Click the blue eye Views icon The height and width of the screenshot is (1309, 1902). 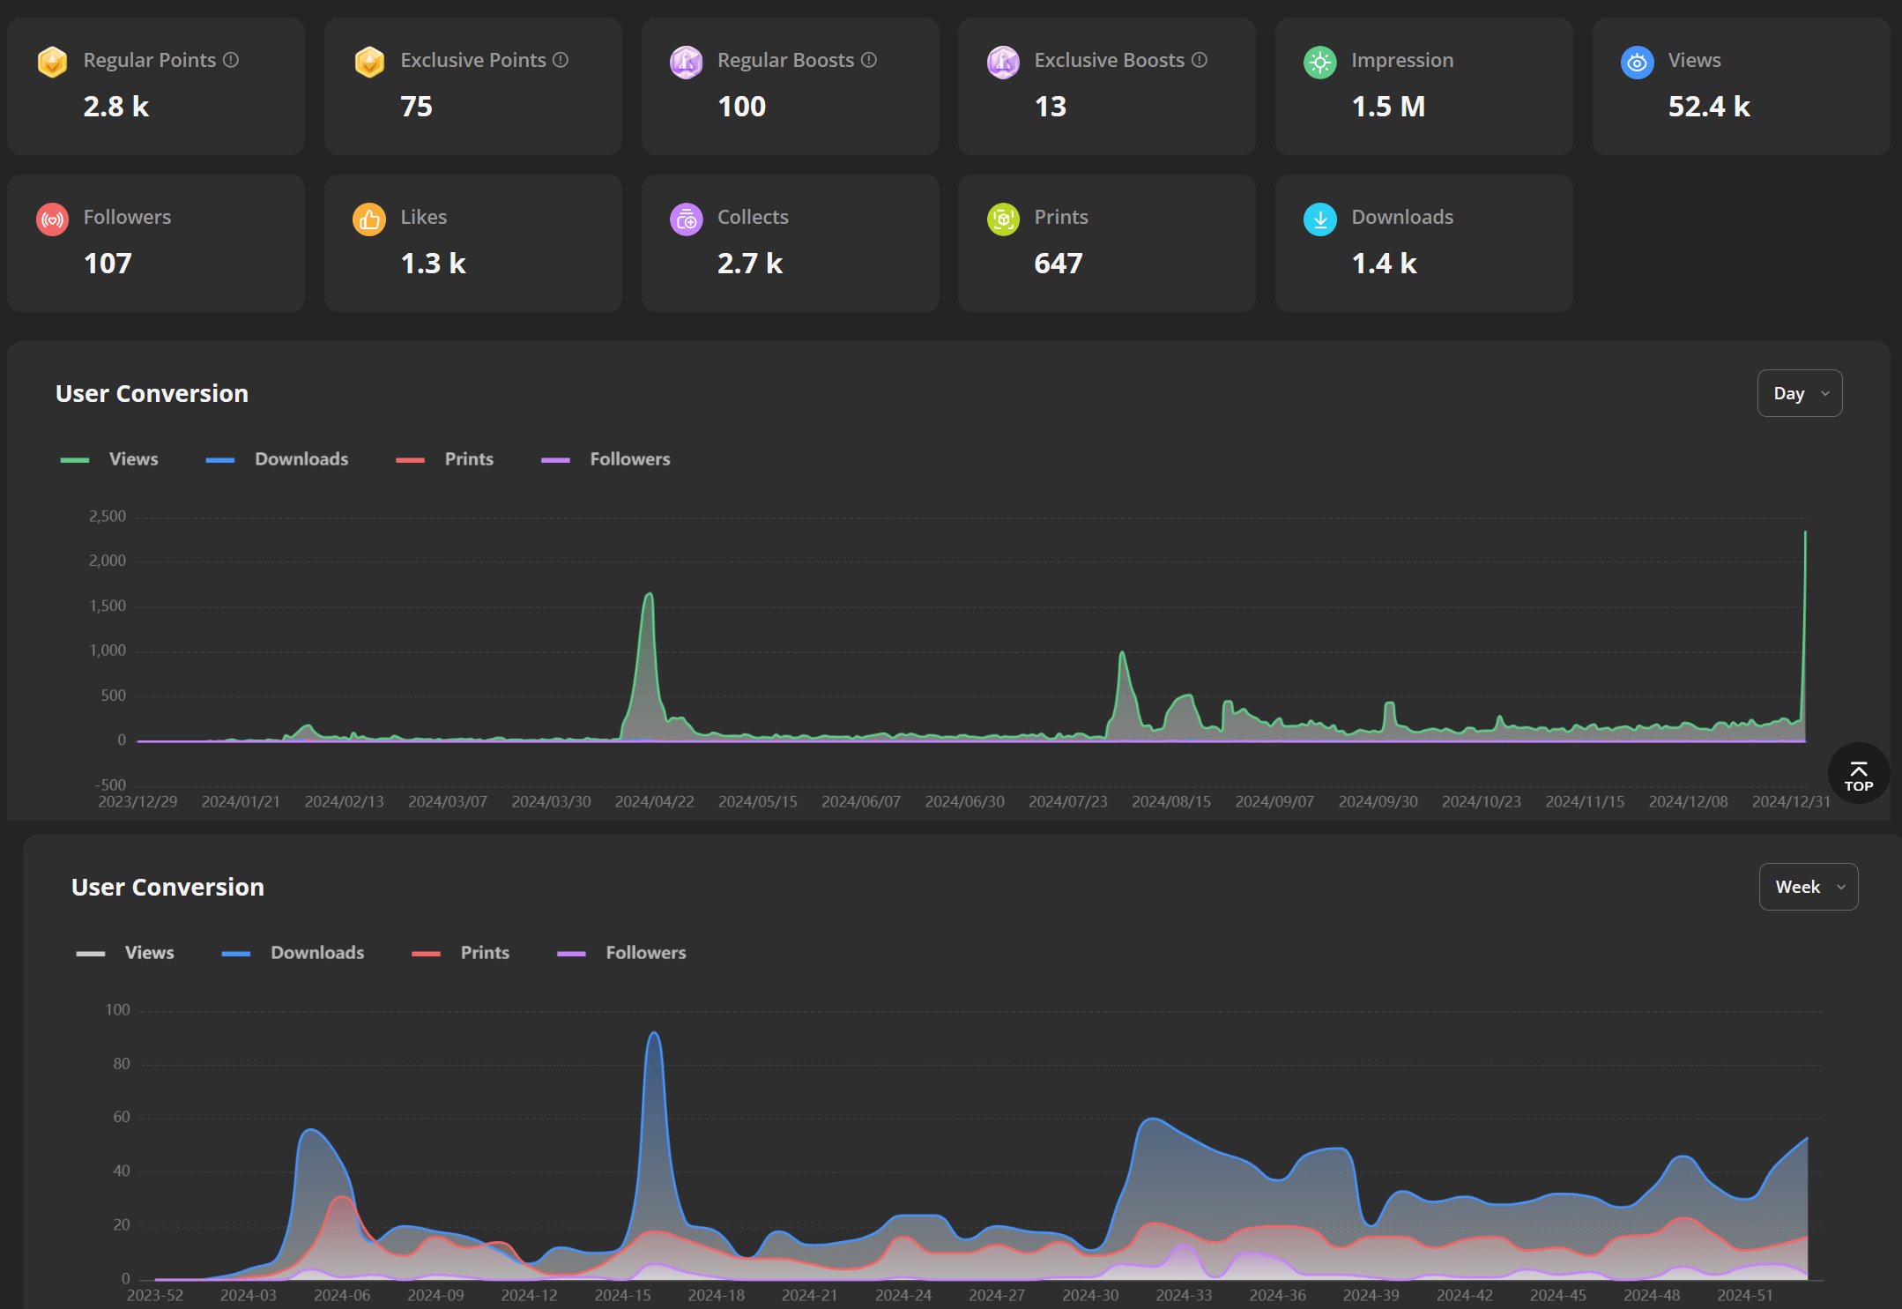click(x=1637, y=63)
